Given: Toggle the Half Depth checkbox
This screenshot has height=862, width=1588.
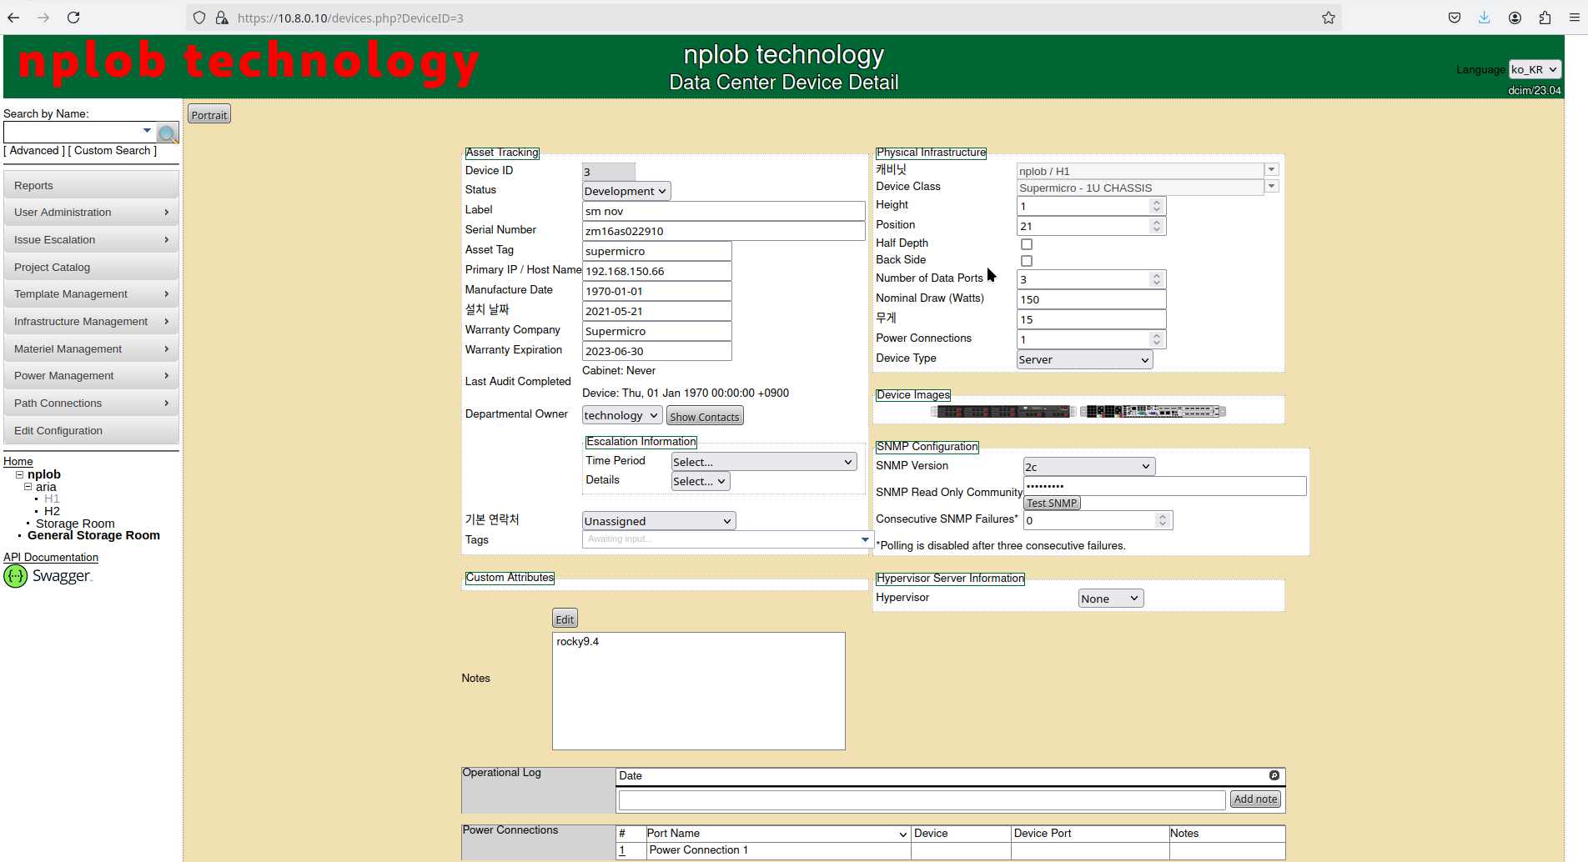Looking at the screenshot, I should click(x=1027, y=244).
